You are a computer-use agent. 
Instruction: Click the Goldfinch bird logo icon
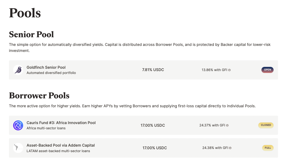(x=18, y=70)
